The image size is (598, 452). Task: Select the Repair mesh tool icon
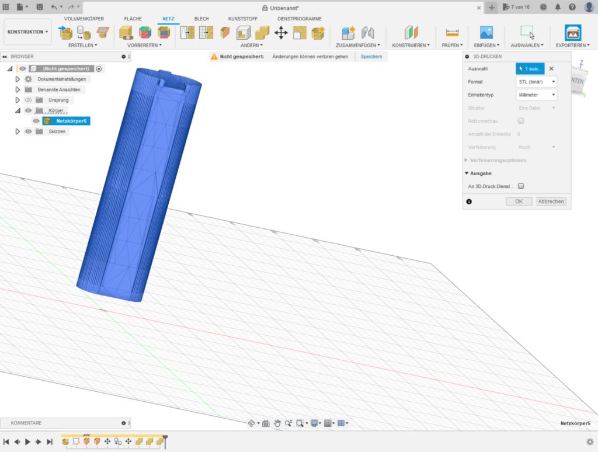(x=126, y=33)
